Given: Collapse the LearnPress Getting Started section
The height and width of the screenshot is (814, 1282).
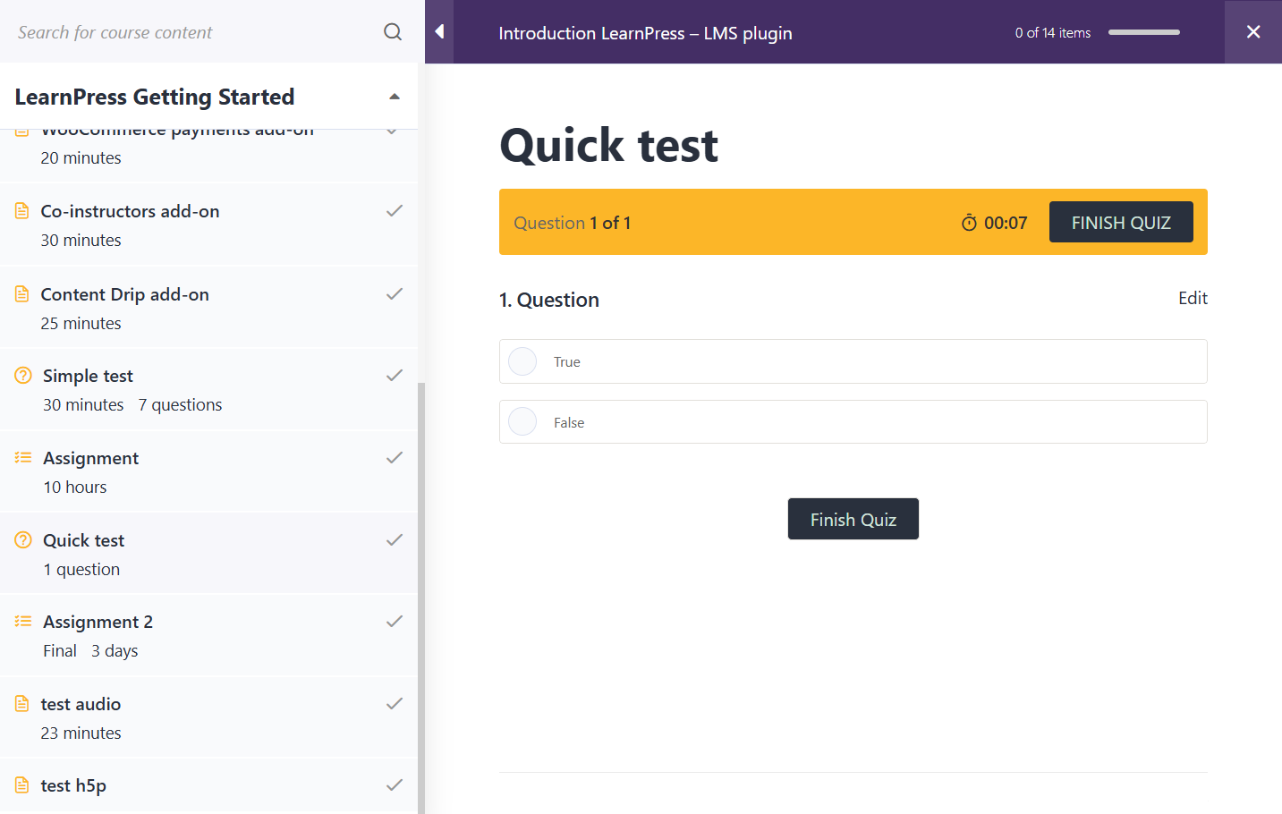Looking at the screenshot, I should pos(395,97).
